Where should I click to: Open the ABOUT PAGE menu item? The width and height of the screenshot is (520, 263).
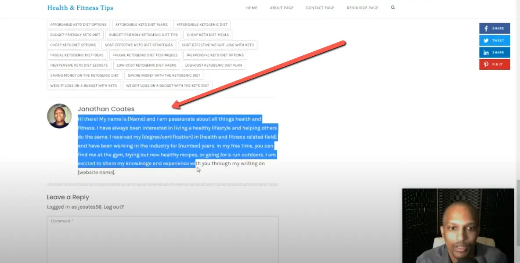[x=282, y=7]
